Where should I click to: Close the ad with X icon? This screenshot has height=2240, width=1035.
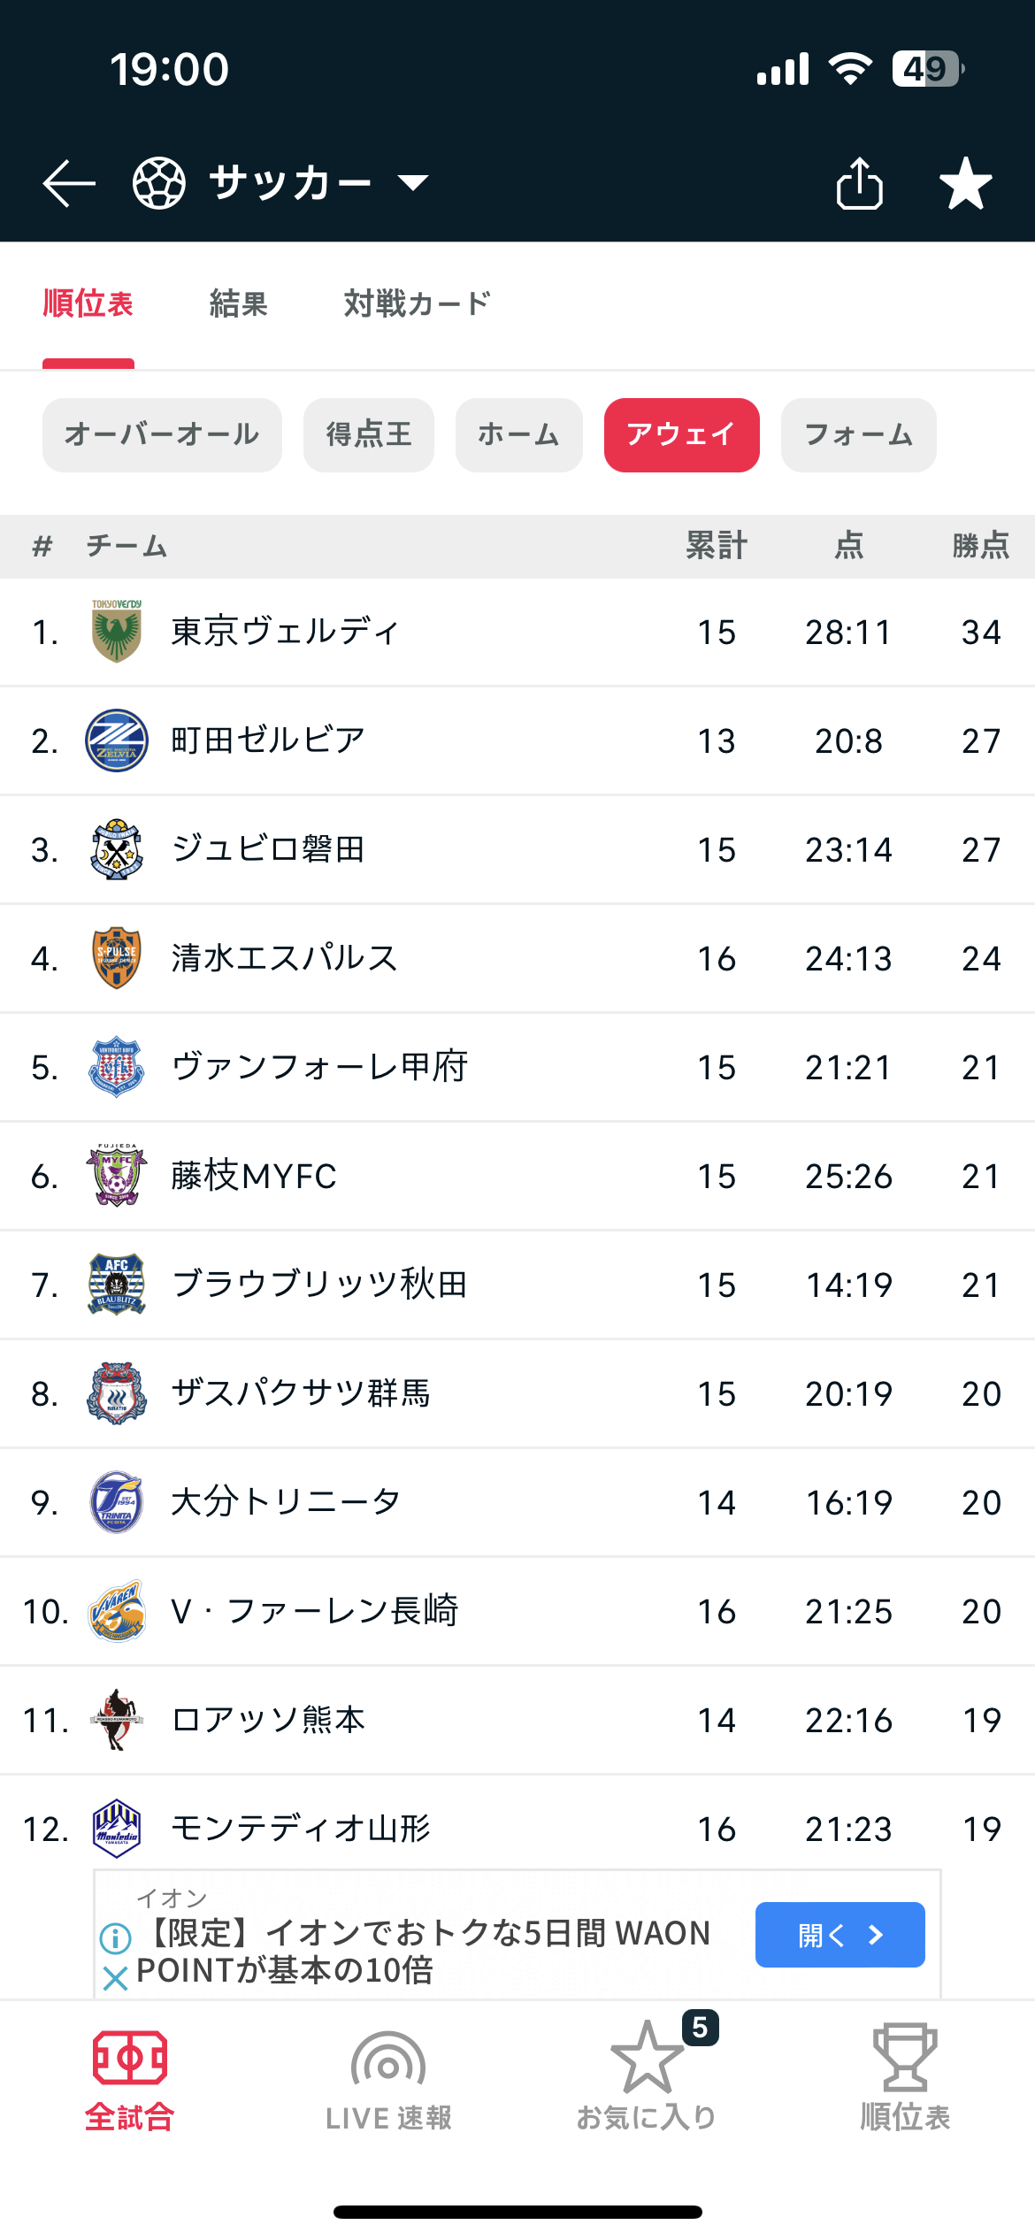115,1978
